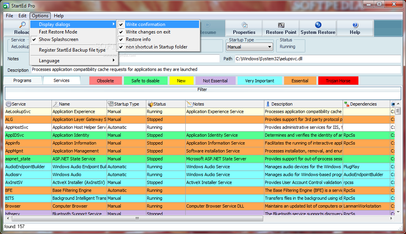The width and height of the screenshot is (406, 234).
Task: Click the vertical scrollbar down arrow
Action: [x=398, y=212]
